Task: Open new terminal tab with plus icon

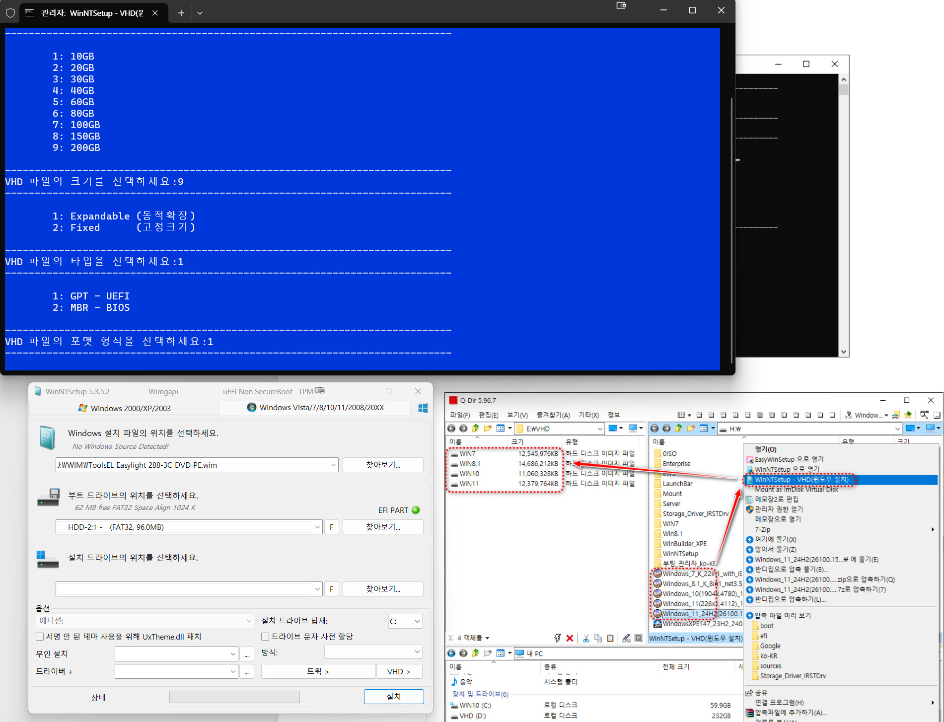Action: tap(181, 13)
